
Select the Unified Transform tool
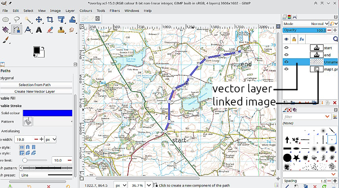click(61, 20)
